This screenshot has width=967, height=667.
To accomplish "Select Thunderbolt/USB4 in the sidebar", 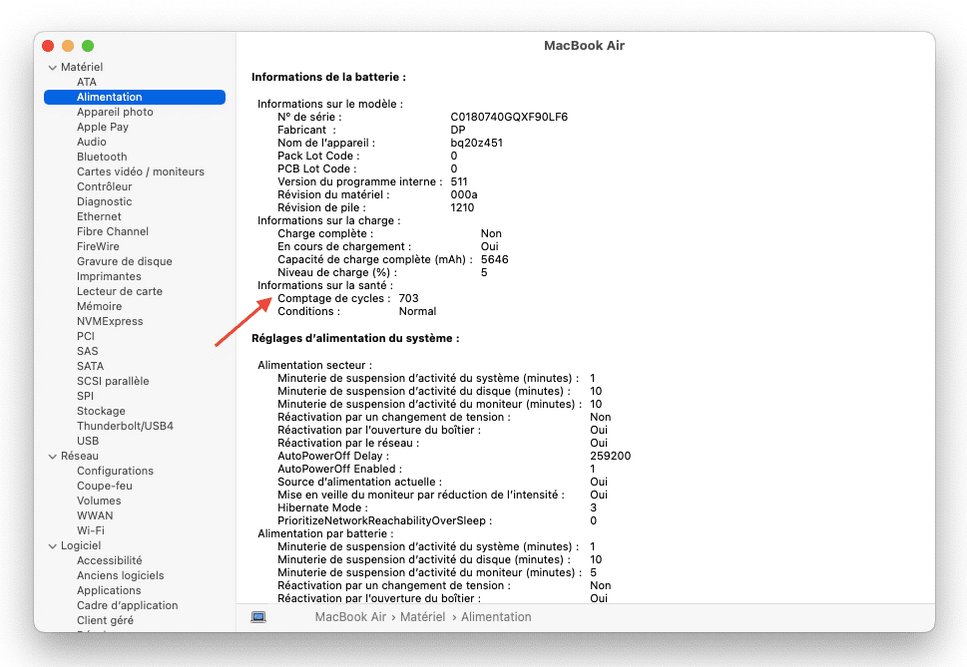I will [x=125, y=426].
